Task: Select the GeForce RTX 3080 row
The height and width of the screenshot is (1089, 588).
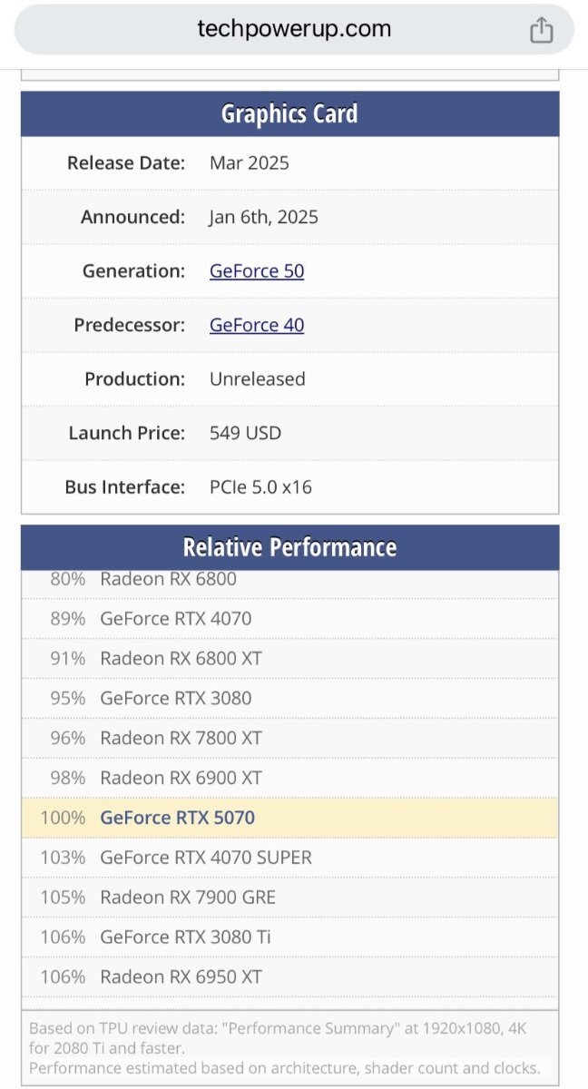Action: click(290, 699)
